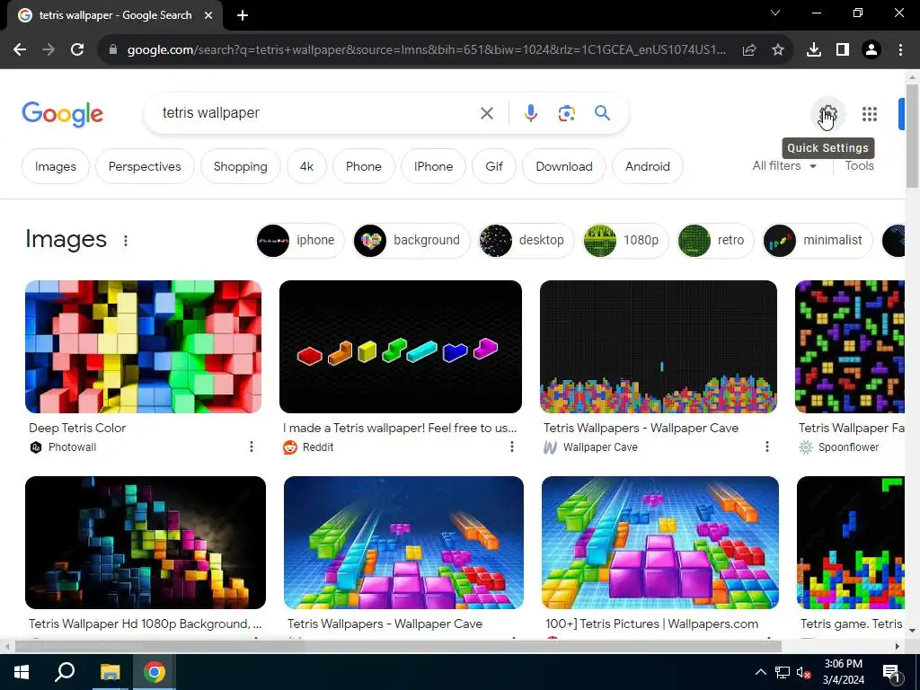920x690 pixels.
Task: Open File Explorer from taskbar
Action: point(110,672)
